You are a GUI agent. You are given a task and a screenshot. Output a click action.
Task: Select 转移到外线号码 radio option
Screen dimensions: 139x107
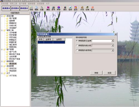click(x=77, y=50)
